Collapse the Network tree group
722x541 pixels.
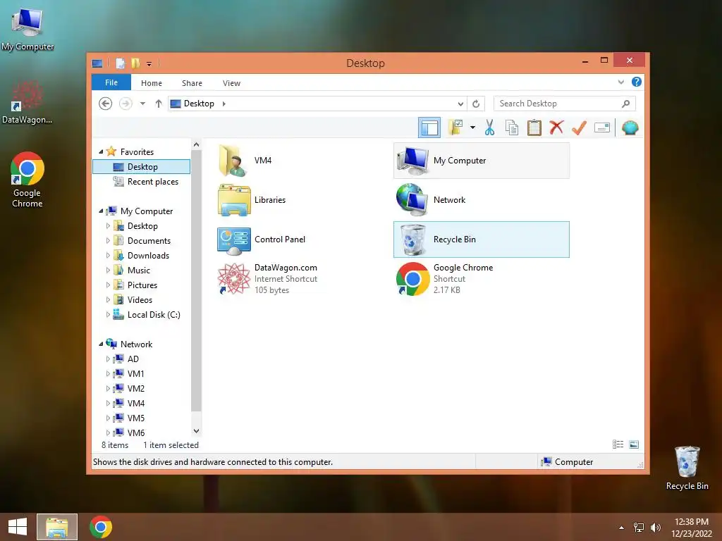102,344
